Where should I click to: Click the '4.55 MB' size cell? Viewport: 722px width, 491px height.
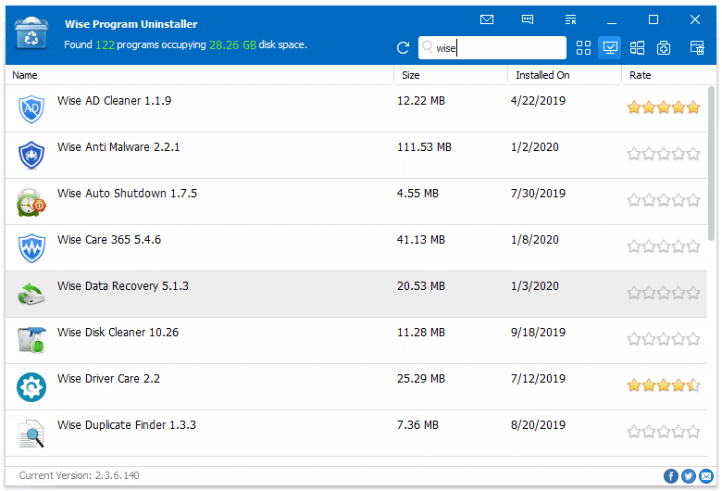click(x=417, y=194)
